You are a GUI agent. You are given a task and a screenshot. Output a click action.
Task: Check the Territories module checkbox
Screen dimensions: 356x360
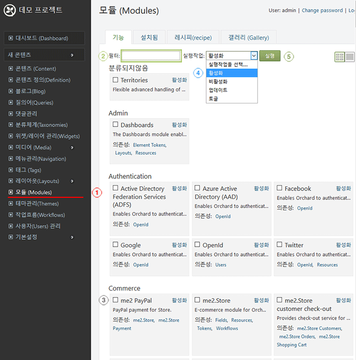115,80
